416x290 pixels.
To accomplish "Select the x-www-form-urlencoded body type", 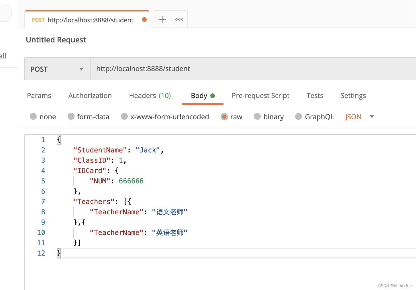I will tap(165, 117).
